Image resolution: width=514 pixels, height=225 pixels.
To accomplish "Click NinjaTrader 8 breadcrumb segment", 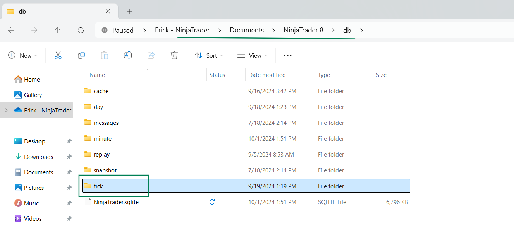I will (x=303, y=30).
